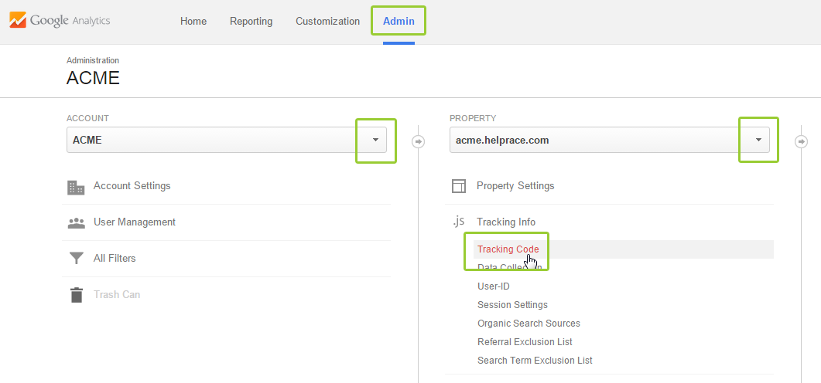Click the arrow icon between Account and Property columns

[x=419, y=141]
